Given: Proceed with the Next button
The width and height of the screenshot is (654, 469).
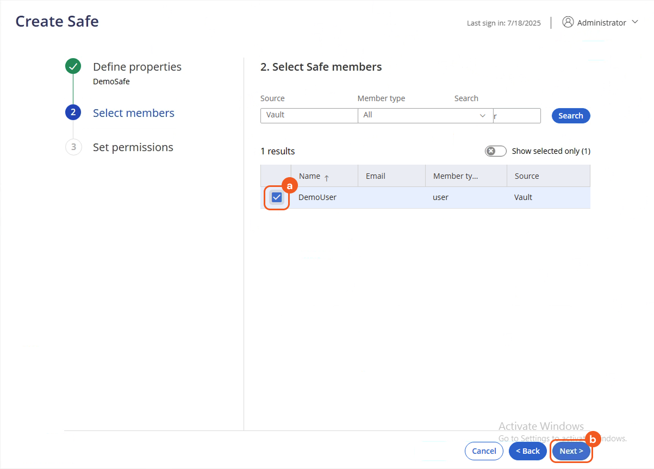Looking at the screenshot, I should point(571,451).
